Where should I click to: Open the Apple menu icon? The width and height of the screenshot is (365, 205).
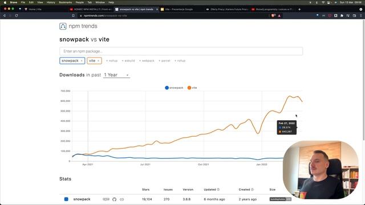[5, 2]
